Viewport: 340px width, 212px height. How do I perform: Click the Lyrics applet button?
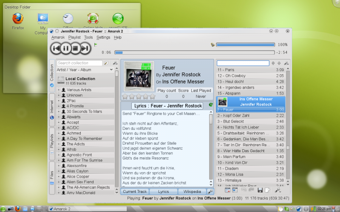click(x=163, y=192)
